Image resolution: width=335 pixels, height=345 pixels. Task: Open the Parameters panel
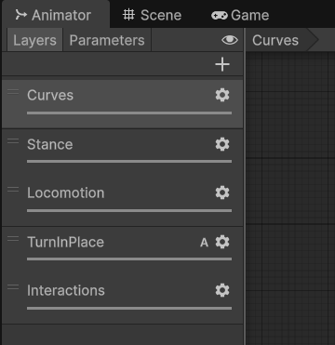click(107, 40)
